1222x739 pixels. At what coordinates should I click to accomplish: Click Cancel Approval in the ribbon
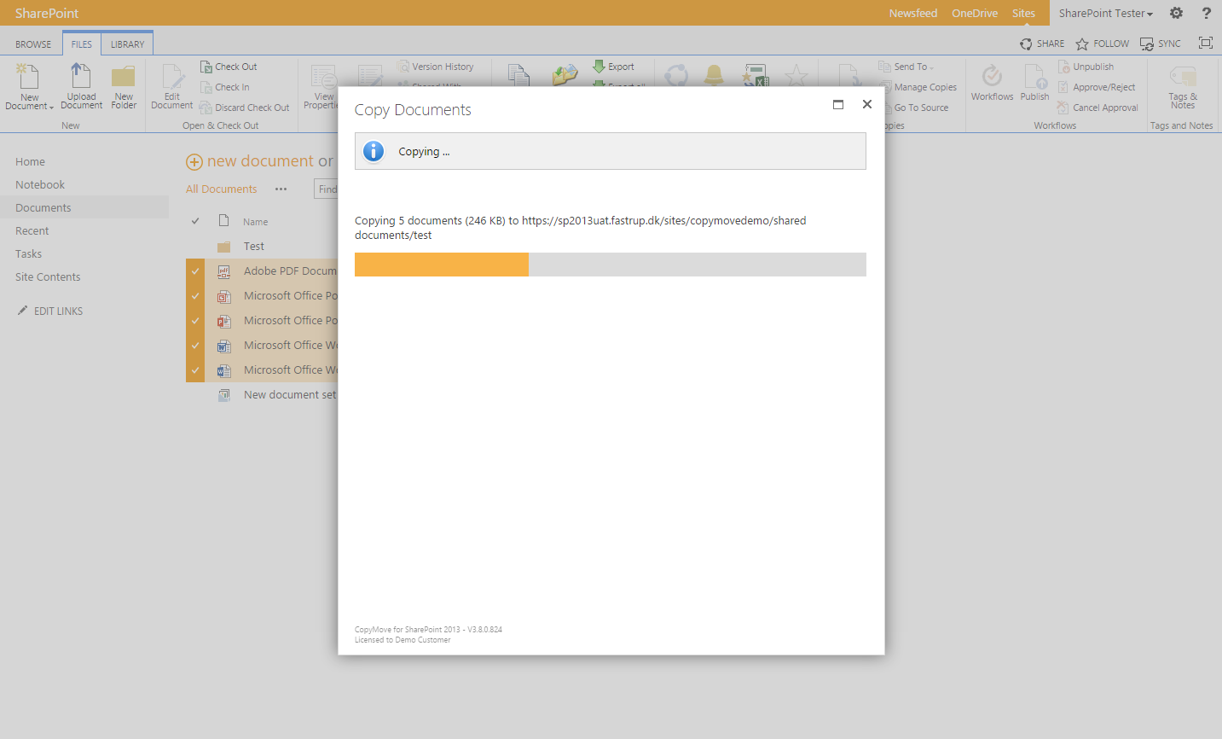pyautogui.click(x=1098, y=108)
